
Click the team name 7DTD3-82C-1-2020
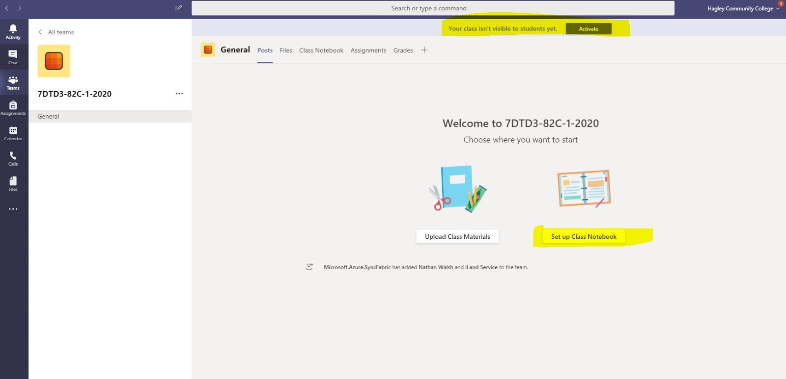click(x=75, y=94)
